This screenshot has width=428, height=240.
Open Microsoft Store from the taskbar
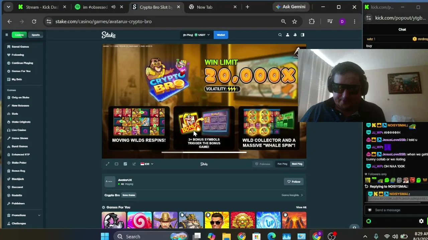[256, 236]
